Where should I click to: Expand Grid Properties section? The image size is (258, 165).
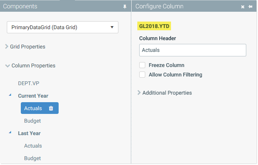point(25,47)
